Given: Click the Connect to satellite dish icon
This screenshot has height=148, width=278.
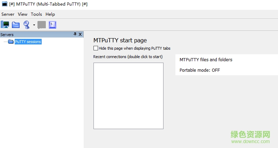Looking at the screenshot, I should click(27, 24).
